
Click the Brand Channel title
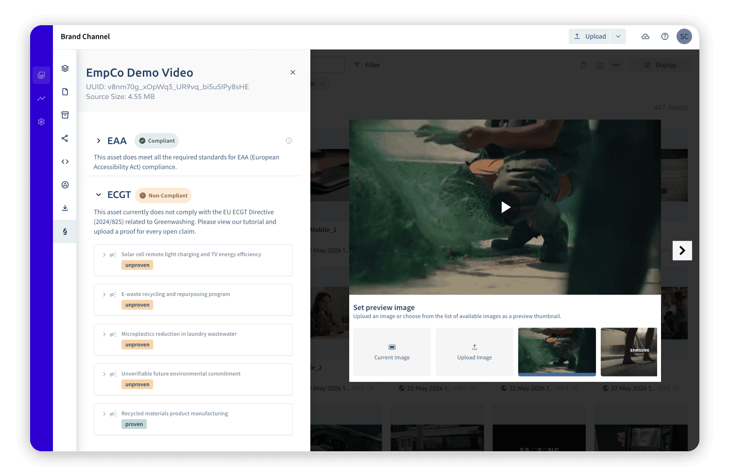pos(85,36)
